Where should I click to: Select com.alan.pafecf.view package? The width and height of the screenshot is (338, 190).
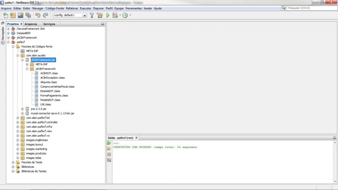click(39, 131)
